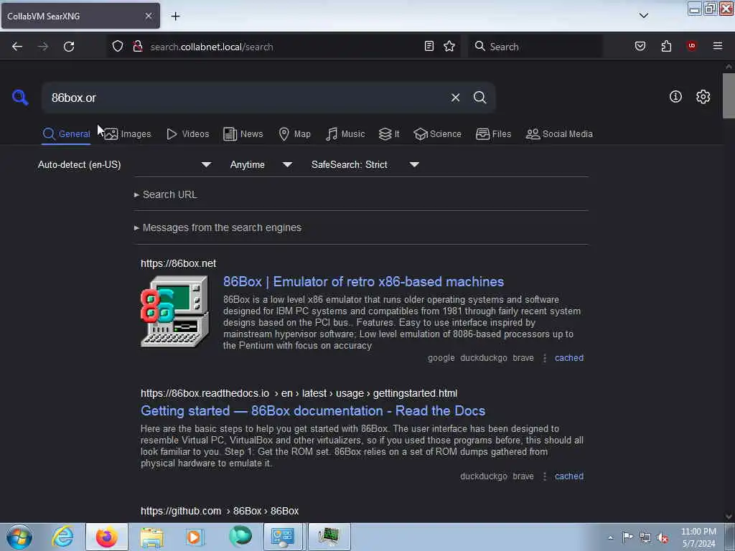Submit search with the magnifier button
Screen dimensions: 735x551
coord(479,98)
